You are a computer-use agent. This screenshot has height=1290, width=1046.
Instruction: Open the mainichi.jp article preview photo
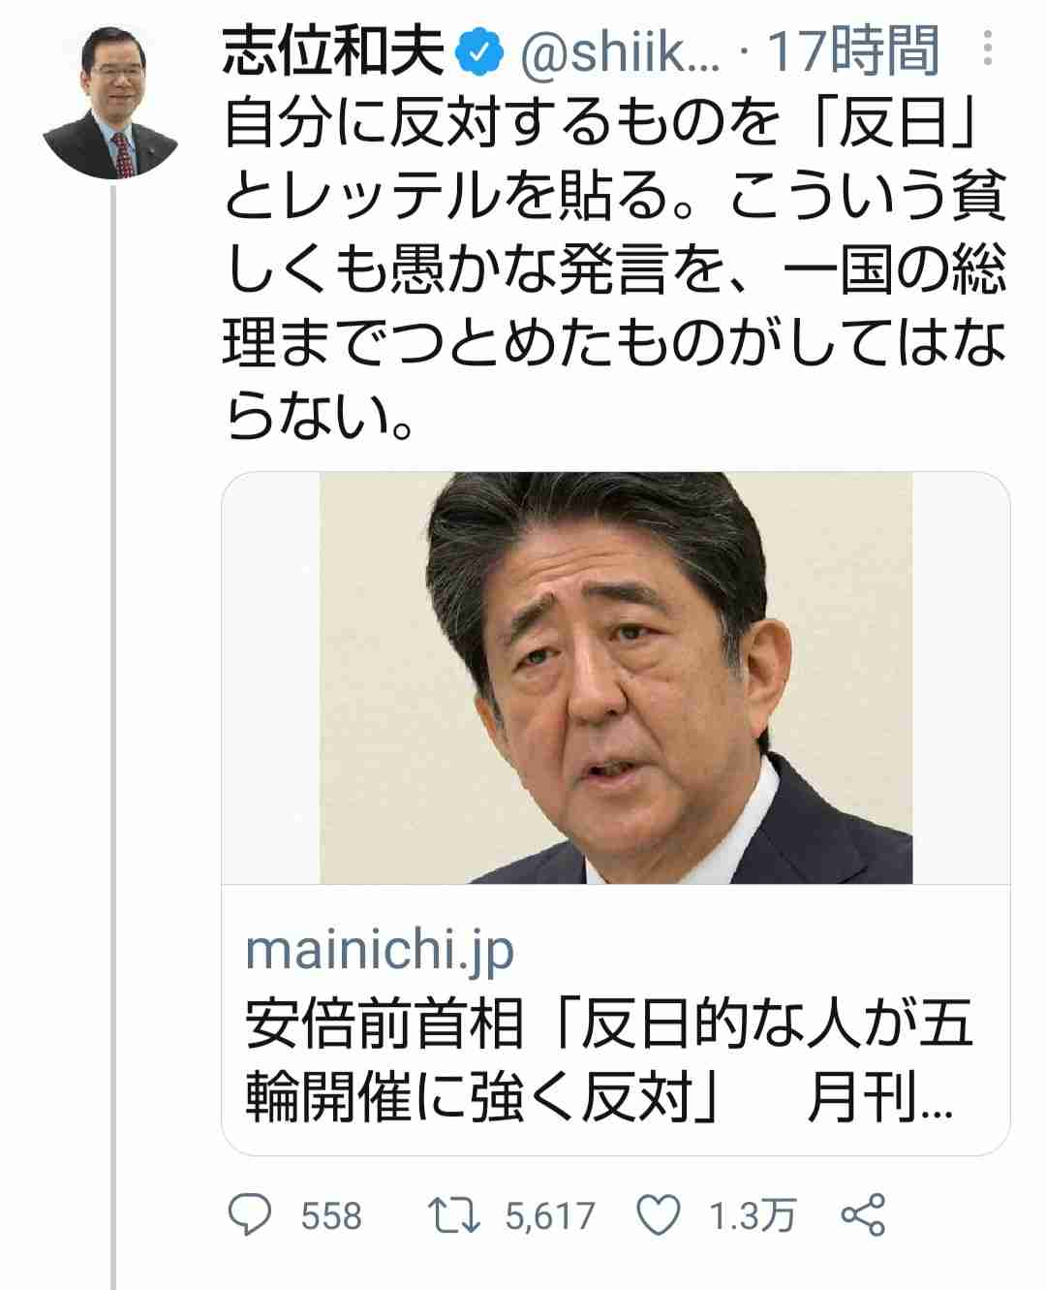click(616, 677)
